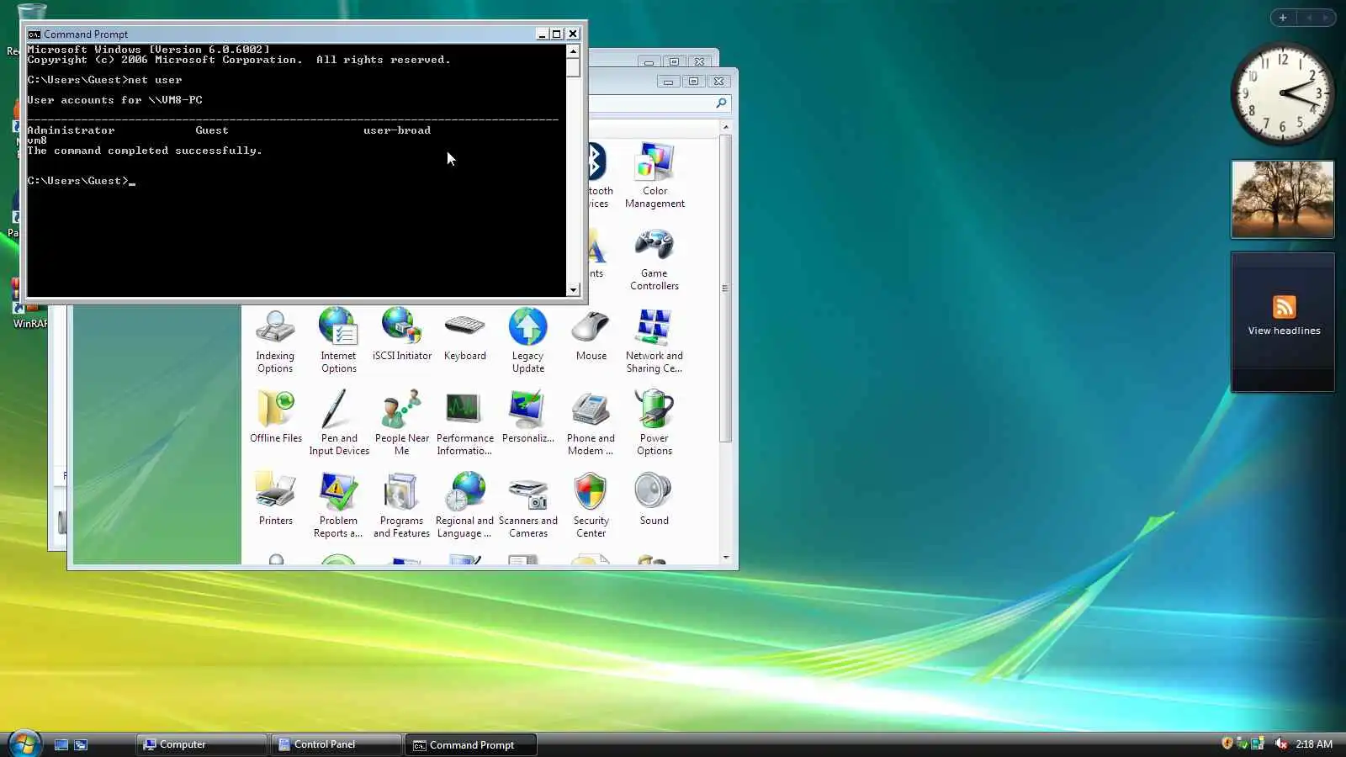Image resolution: width=1346 pixels, height=757 pixels.
Task: Close the front Control Panel window
Action: pyautogui.click(x=719, y=82)
